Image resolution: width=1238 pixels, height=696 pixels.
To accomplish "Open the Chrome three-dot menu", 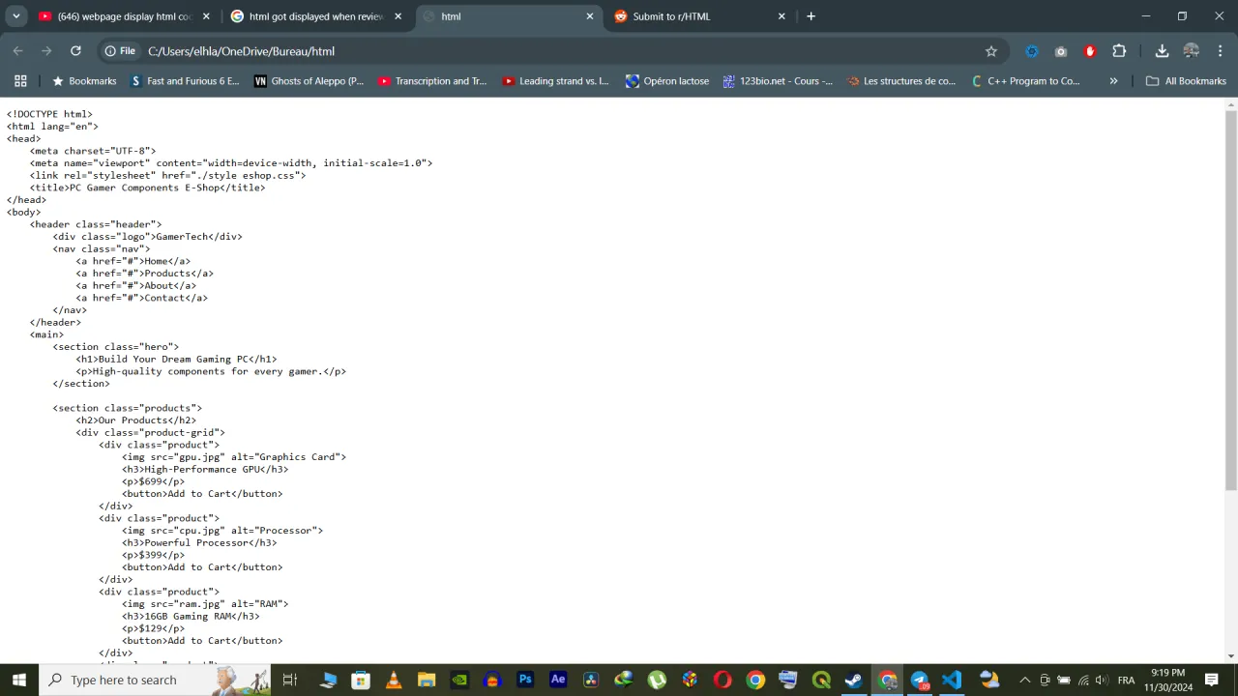I will coord(1221,51).
